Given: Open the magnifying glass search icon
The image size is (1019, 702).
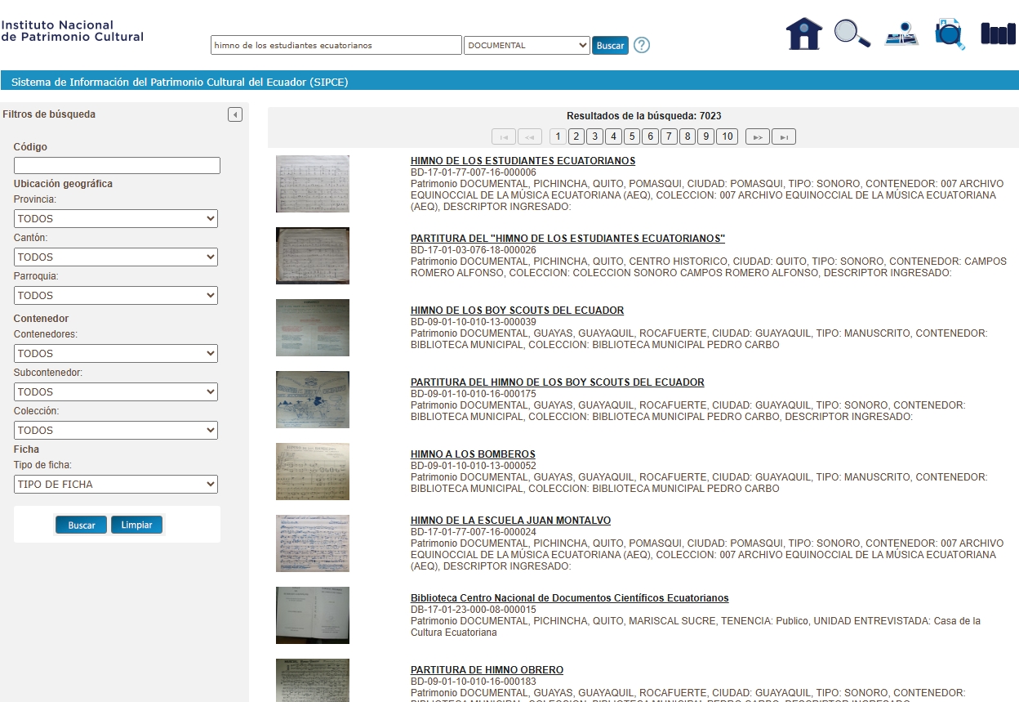Looking at the screenshot, I should [x=852, y=34].
